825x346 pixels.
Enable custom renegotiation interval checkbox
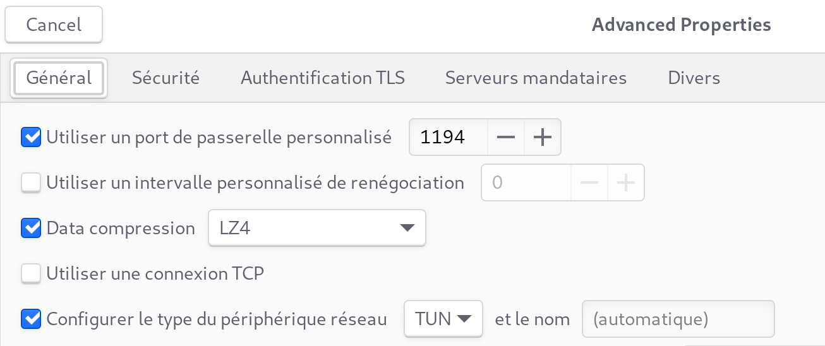[x=31, y=183]
